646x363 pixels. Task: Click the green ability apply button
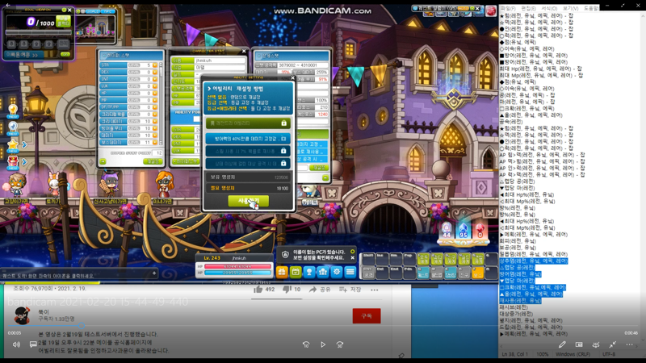click(249, 200)
